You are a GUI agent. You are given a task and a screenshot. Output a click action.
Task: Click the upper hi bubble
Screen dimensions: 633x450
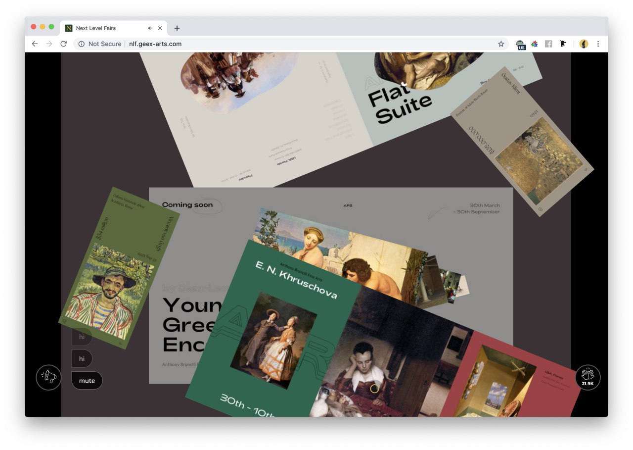pos(82,337)
